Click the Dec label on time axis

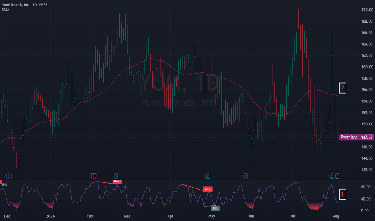click(7, 216)
